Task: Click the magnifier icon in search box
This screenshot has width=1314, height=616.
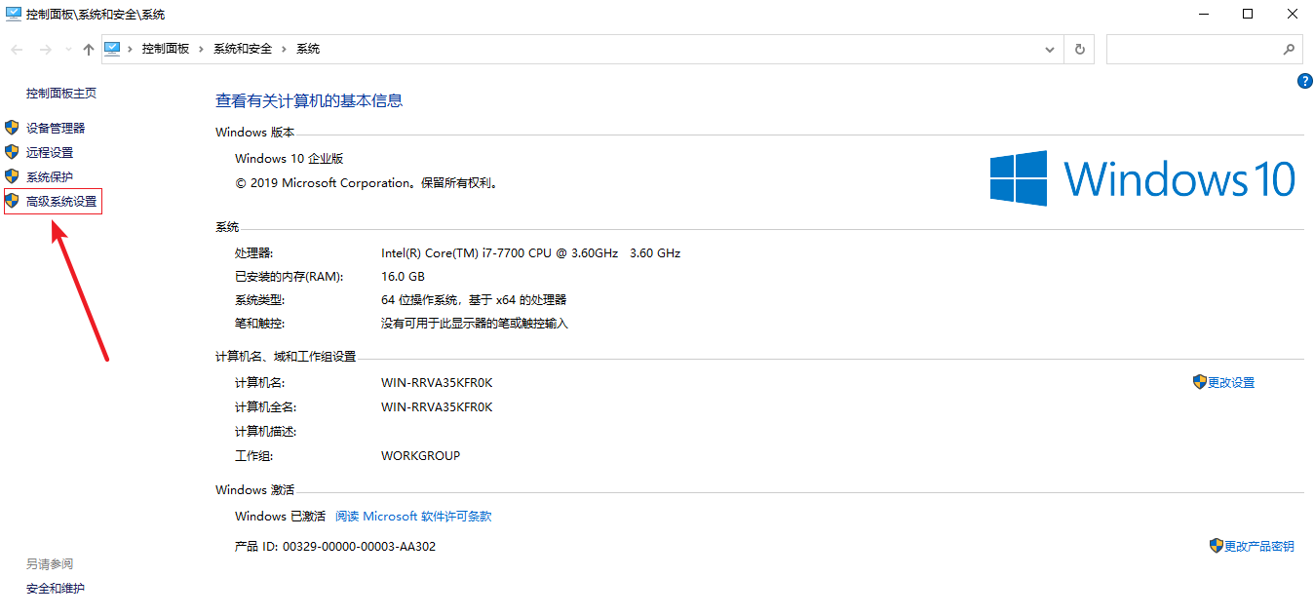Action: coord(1287,49)
